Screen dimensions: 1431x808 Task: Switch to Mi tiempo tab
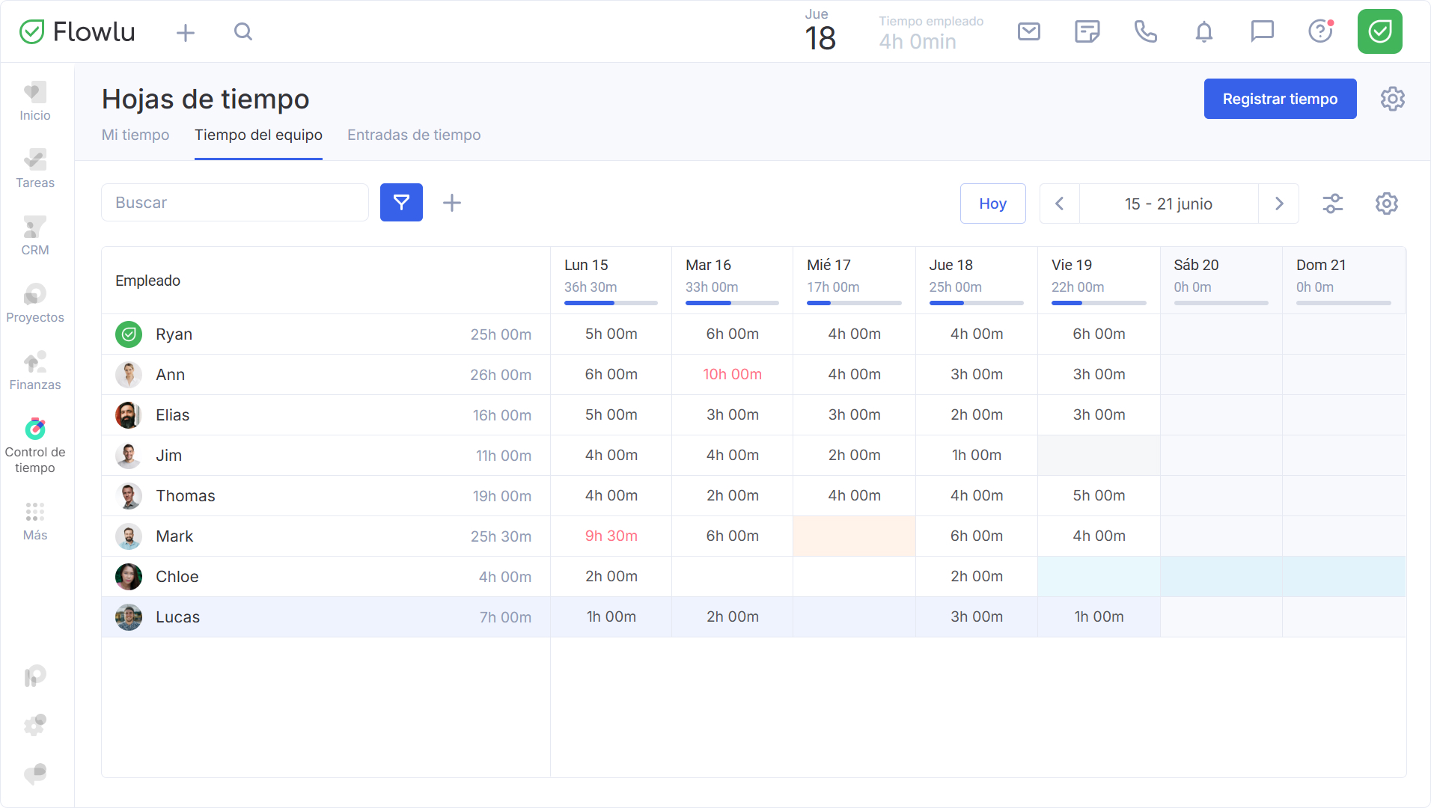135,135
